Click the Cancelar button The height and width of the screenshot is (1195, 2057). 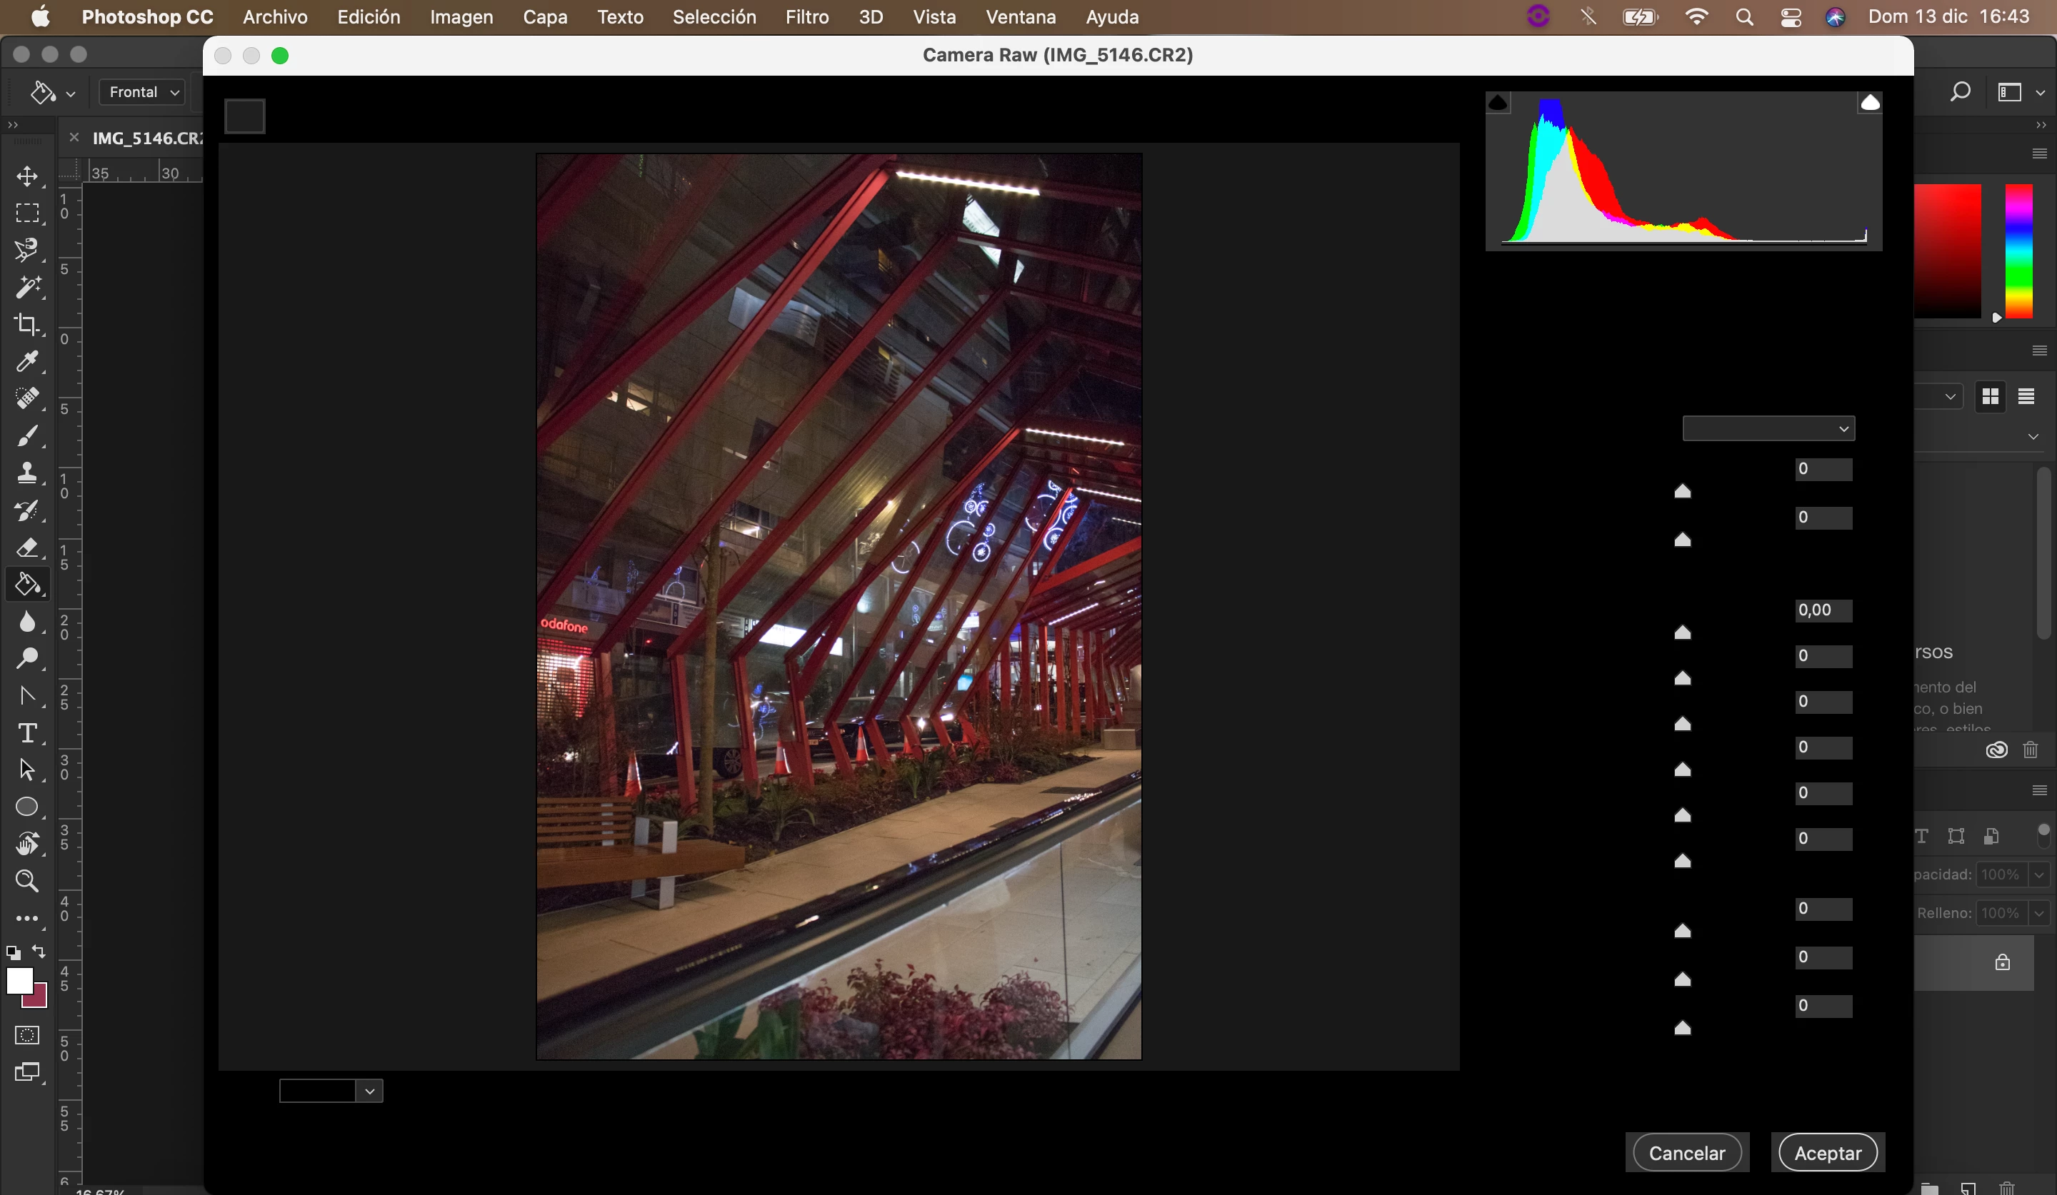point(1686,1153)
